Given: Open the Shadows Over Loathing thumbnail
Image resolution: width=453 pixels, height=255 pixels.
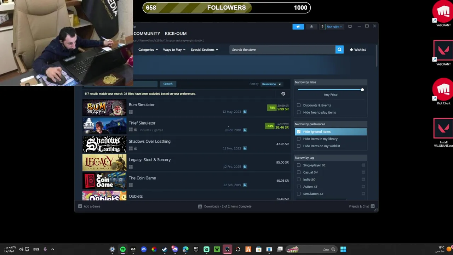Looking at the screenshot, I should (x=104, y=144).
